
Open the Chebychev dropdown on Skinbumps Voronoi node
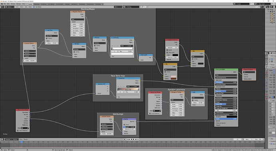[x=107, y=127]
